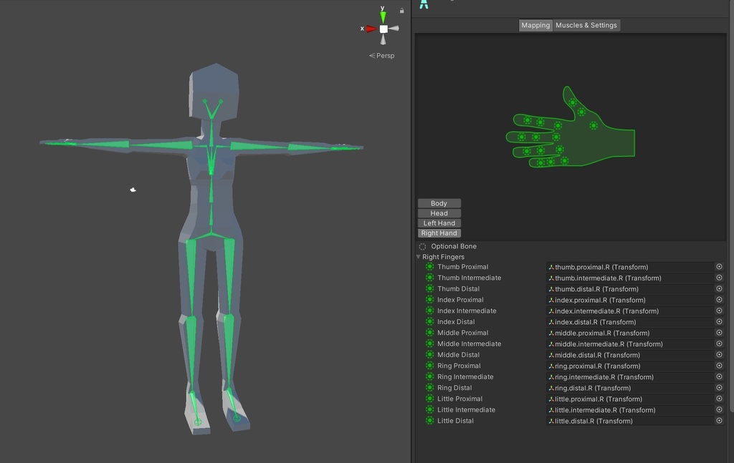Switch to the Muscles & Settings tab
Image resolution: width=734 pixels, height=463 pixels.
click(x=586, y=25)
